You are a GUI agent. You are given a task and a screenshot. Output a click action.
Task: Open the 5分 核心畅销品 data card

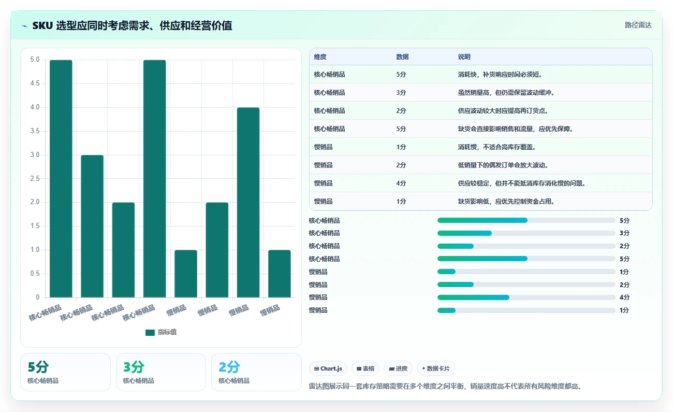(65, 372)
